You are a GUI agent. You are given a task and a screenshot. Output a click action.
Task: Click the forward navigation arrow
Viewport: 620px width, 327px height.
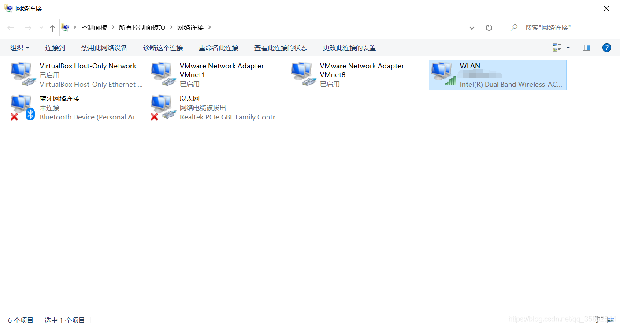click(x=28, y=28)
